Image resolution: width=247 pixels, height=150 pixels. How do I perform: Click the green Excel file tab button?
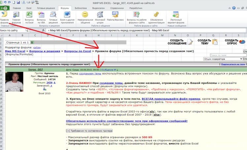pyautogui.click(x=5, y=8)
